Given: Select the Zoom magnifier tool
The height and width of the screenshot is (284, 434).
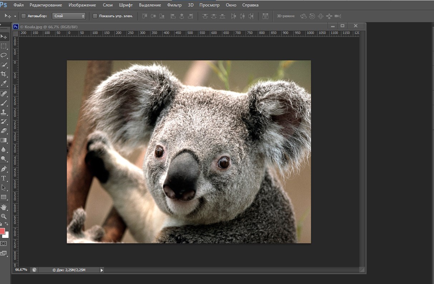Looking at the screenshot, I should click(4, 216).
